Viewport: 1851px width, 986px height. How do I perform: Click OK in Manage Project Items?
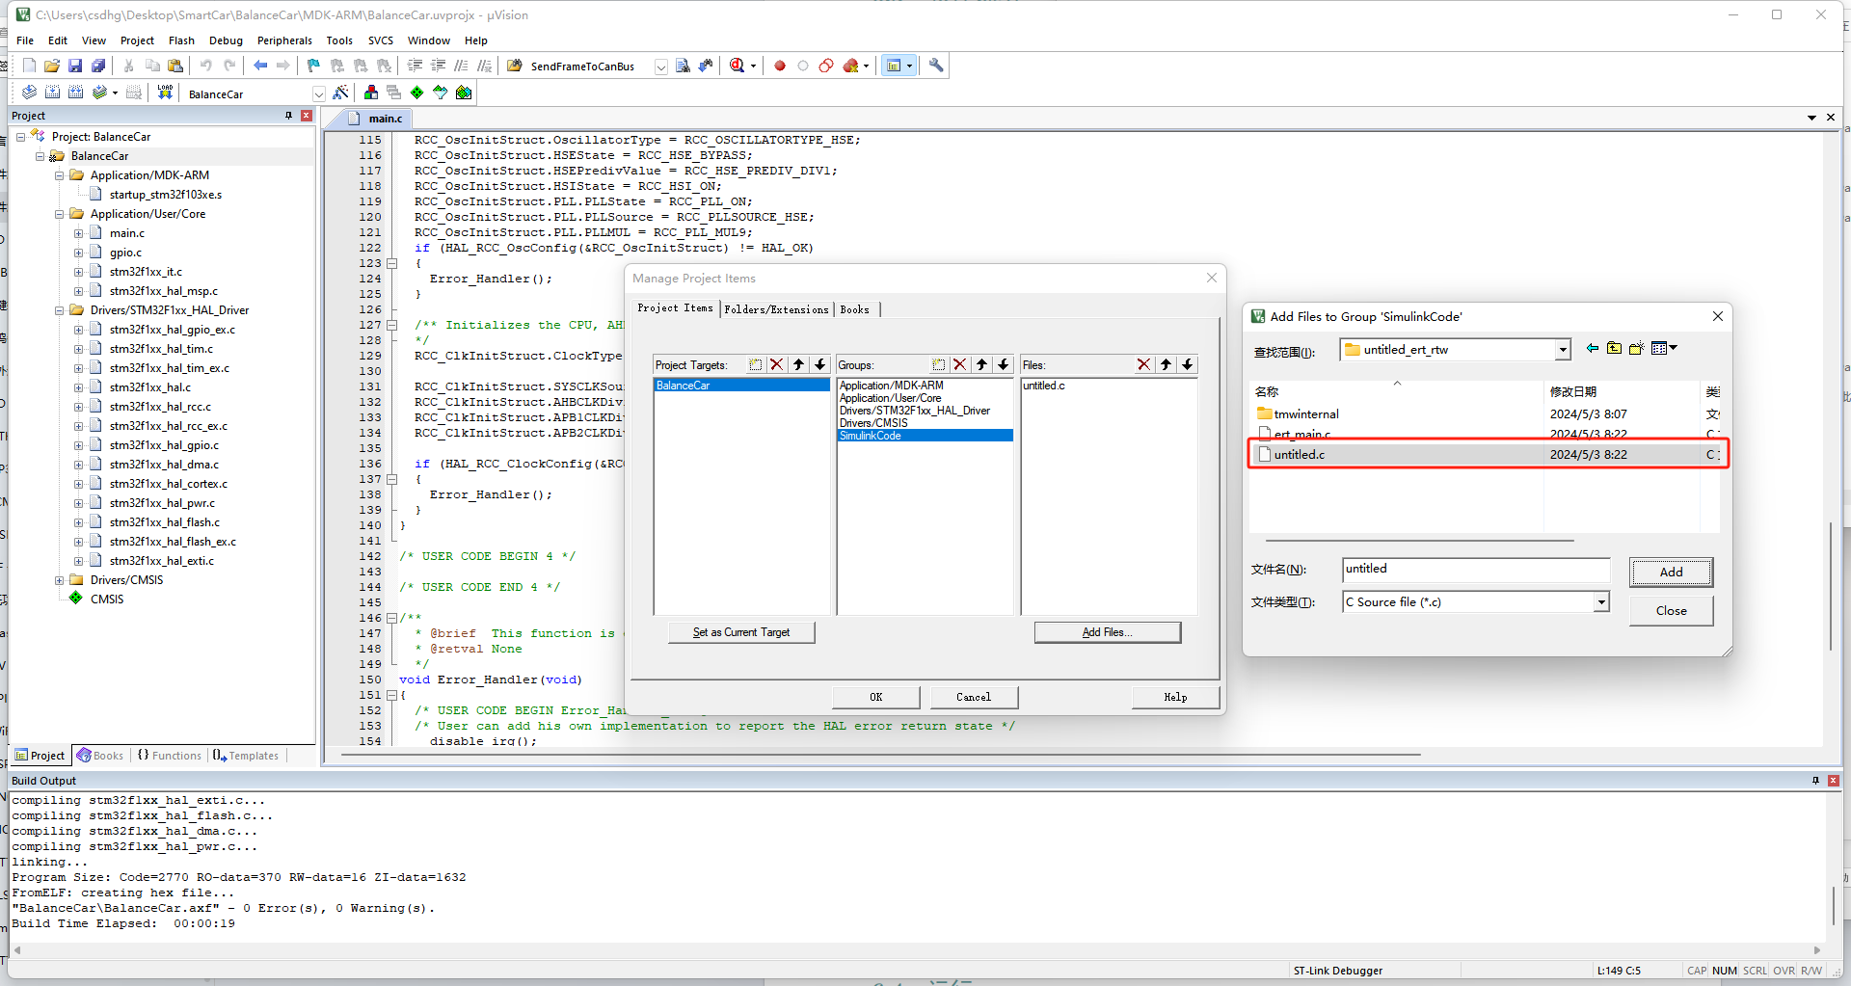pyautogui.click(x=875, y=697)
